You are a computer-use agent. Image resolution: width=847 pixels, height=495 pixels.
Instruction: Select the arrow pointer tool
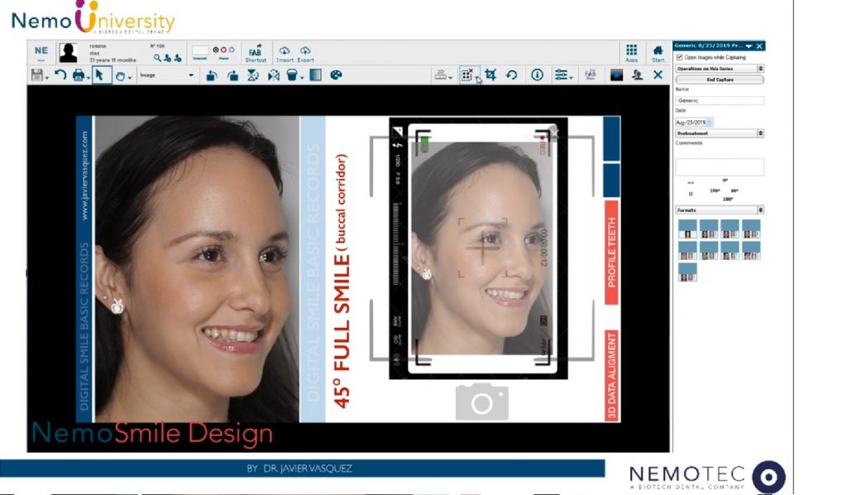click(101, 75)
